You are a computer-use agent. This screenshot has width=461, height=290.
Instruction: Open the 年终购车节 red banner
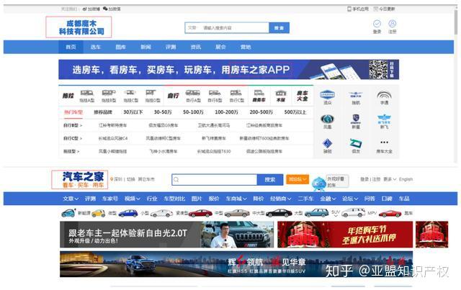pos(345,235)
